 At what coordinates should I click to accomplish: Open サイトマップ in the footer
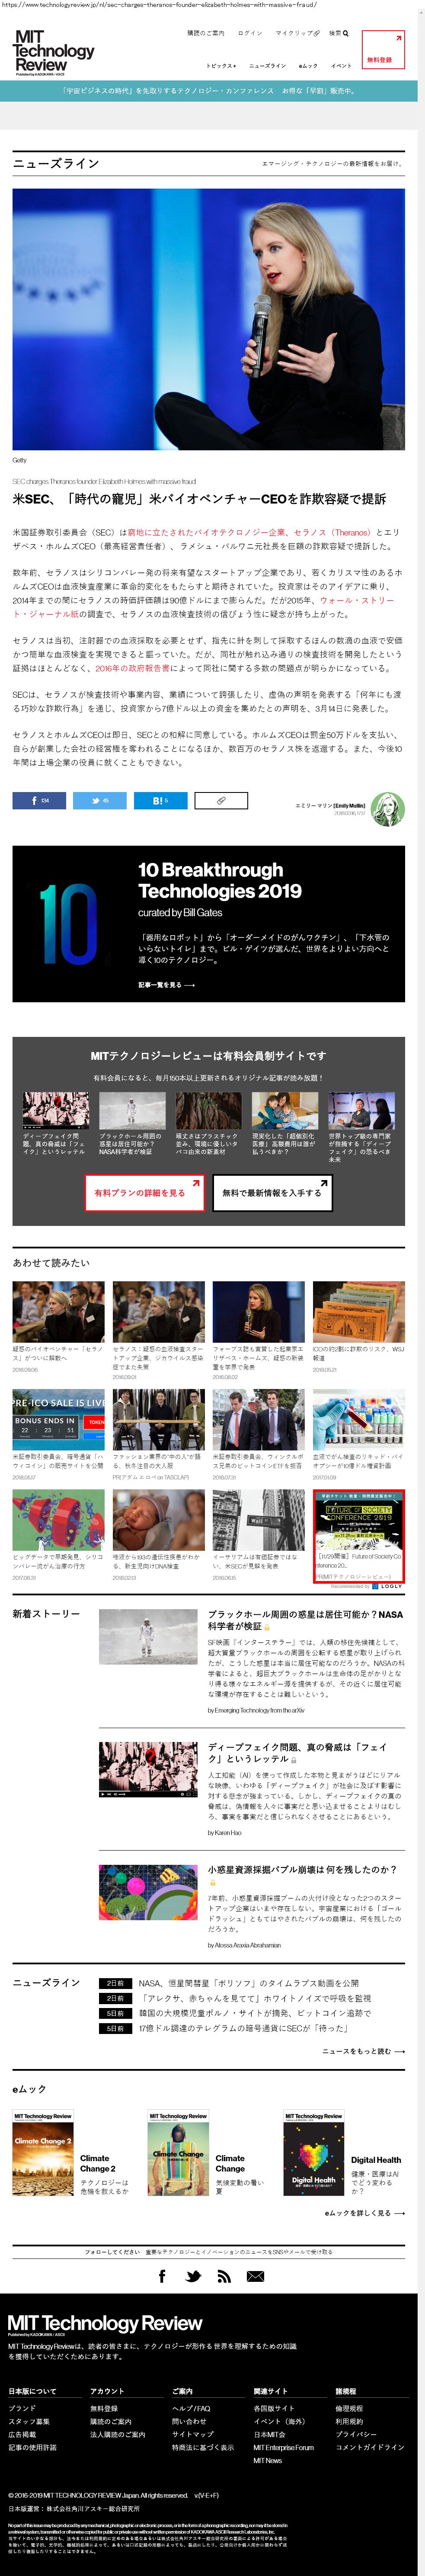pyautogui.click(x=193, y=2434)
